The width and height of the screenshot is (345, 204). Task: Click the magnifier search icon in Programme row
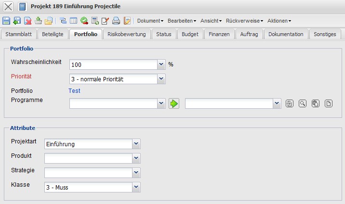[x=302, y=103]
